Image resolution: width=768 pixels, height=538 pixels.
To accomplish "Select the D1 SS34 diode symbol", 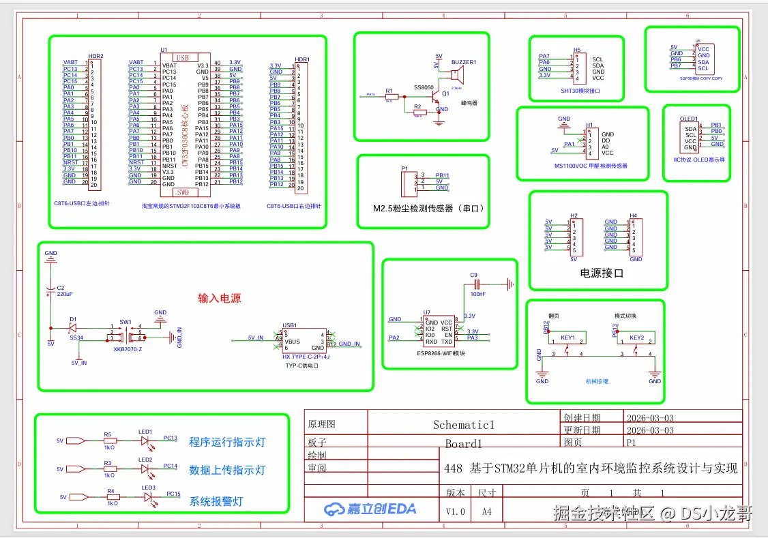I will click(x=74, y=328).
